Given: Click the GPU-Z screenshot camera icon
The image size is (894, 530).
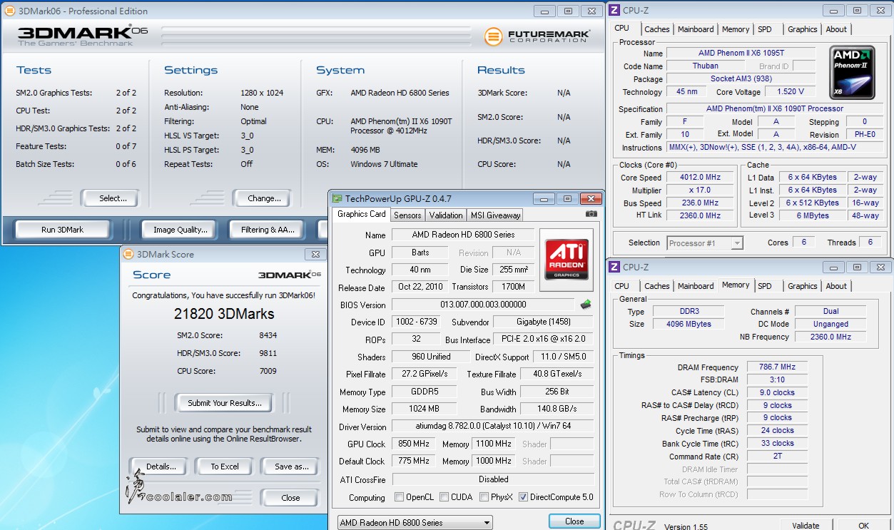Looking at the screenshot, I should click(x=591, y=213).
